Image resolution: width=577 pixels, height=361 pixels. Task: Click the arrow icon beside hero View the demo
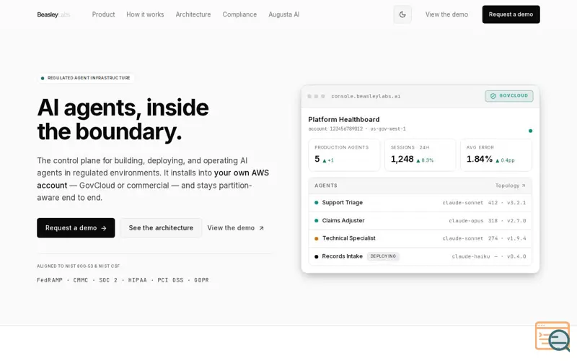click(x=261, y=228)
